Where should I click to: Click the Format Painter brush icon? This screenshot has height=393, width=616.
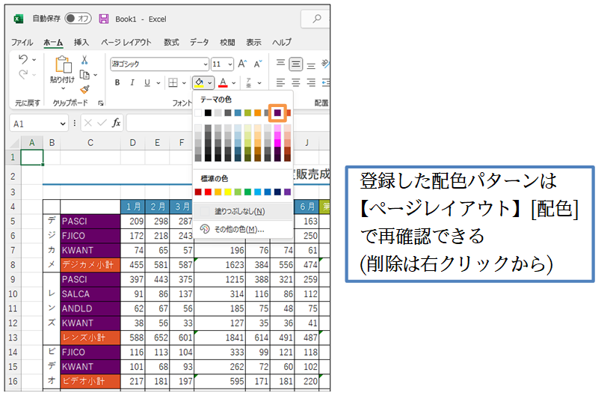[84, 89]
